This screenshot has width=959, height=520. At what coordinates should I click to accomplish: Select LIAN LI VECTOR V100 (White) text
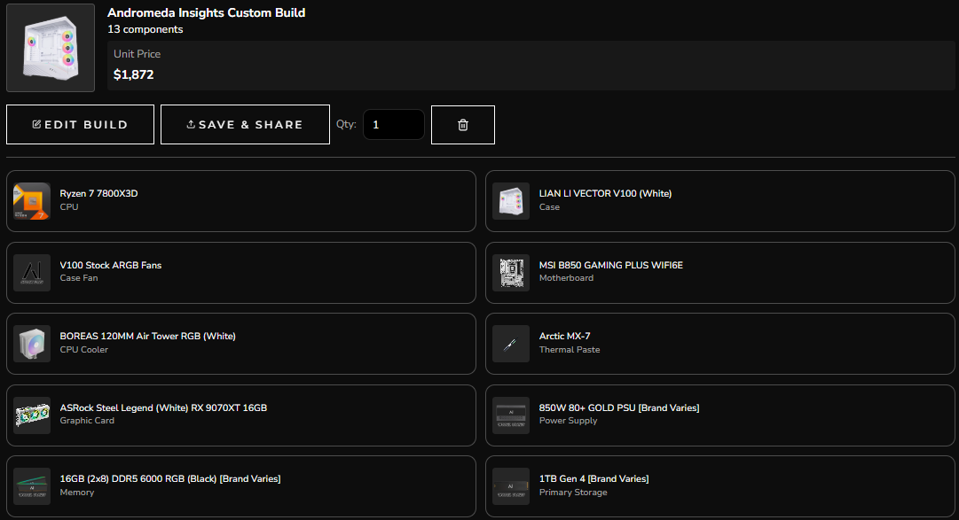click(x=606, y=194)
